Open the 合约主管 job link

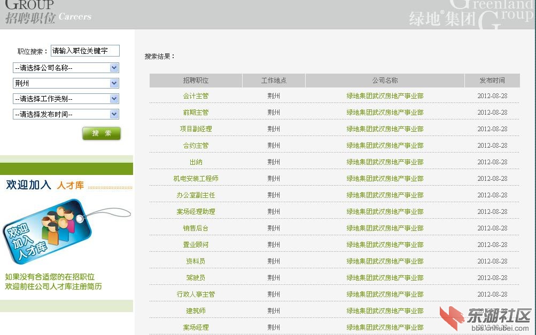pyautogui.click(x=196, y=146)
